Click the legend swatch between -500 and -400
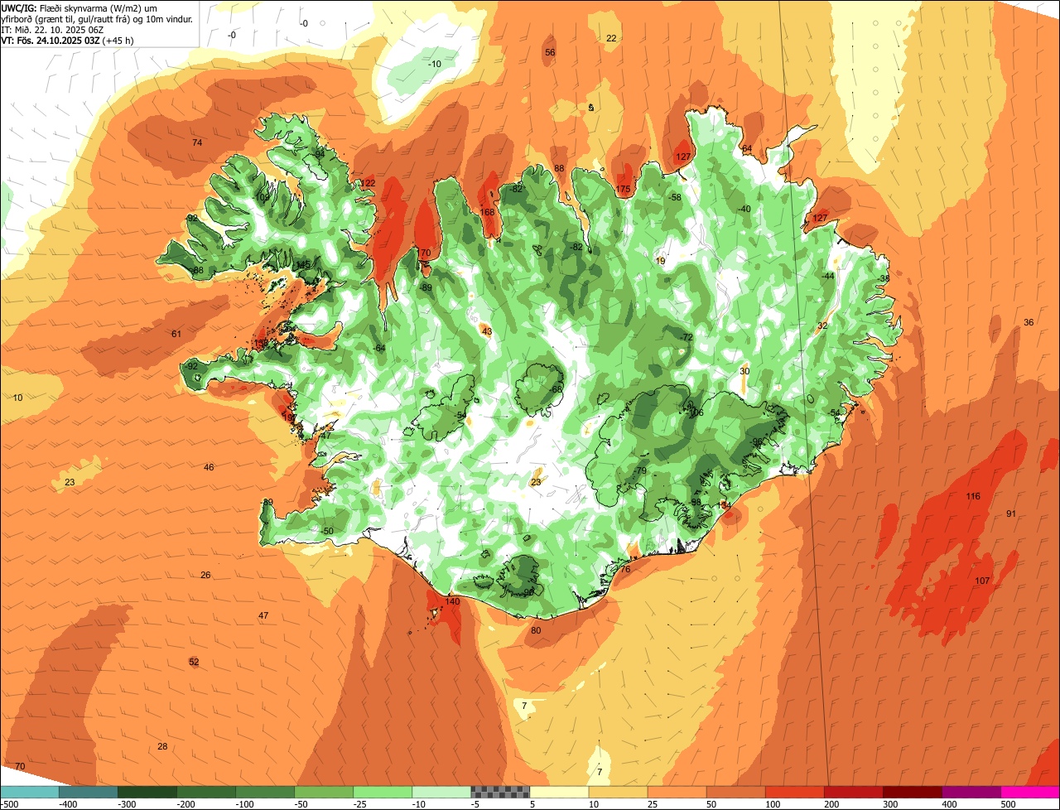Viewport: 1060px width, 810px height. pos(29,793)
